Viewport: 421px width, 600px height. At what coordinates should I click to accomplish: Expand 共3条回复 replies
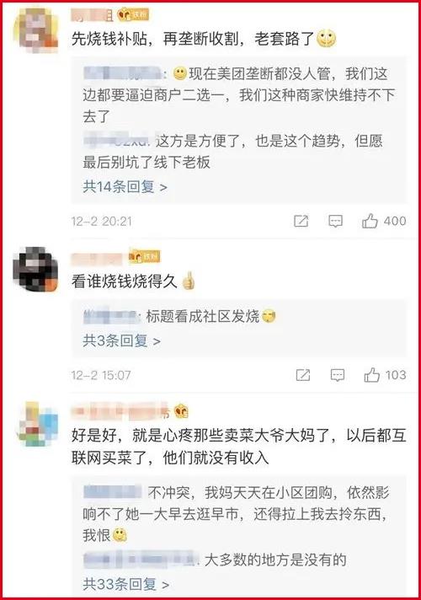click(x=121, y=340)
